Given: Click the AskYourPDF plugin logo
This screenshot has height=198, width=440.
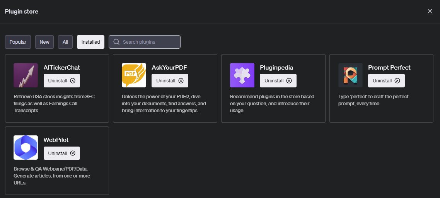Looking at the screenshot, I should pyautogui.click(x=134, y=75).
